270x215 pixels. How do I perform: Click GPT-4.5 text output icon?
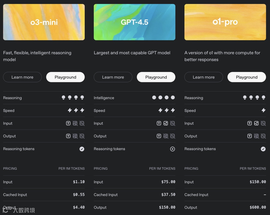(159, 136)
